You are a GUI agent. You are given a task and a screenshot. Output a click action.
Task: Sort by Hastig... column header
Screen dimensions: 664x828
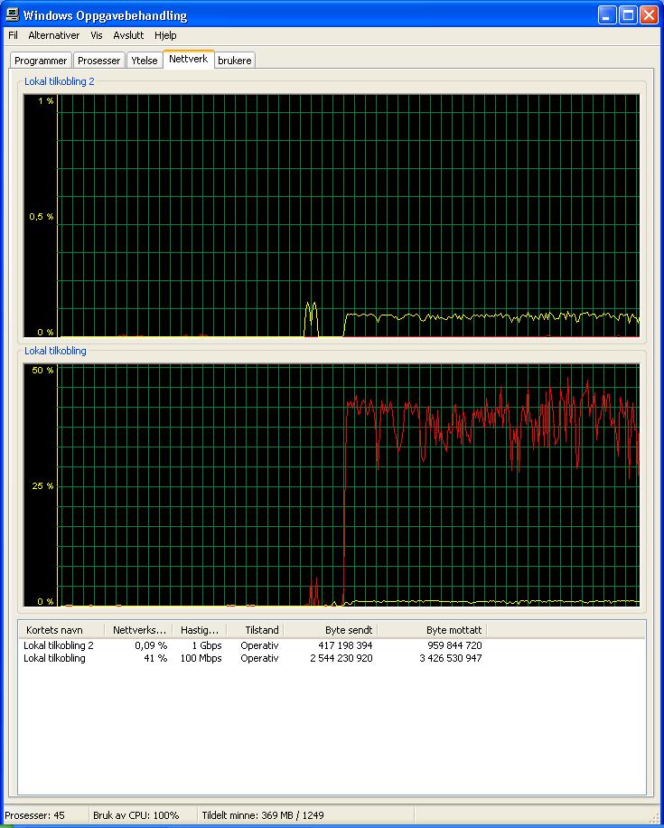click(200, 630)
